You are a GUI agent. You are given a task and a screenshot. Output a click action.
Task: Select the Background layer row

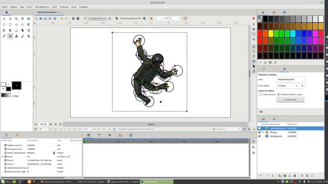tap(291, 136)
